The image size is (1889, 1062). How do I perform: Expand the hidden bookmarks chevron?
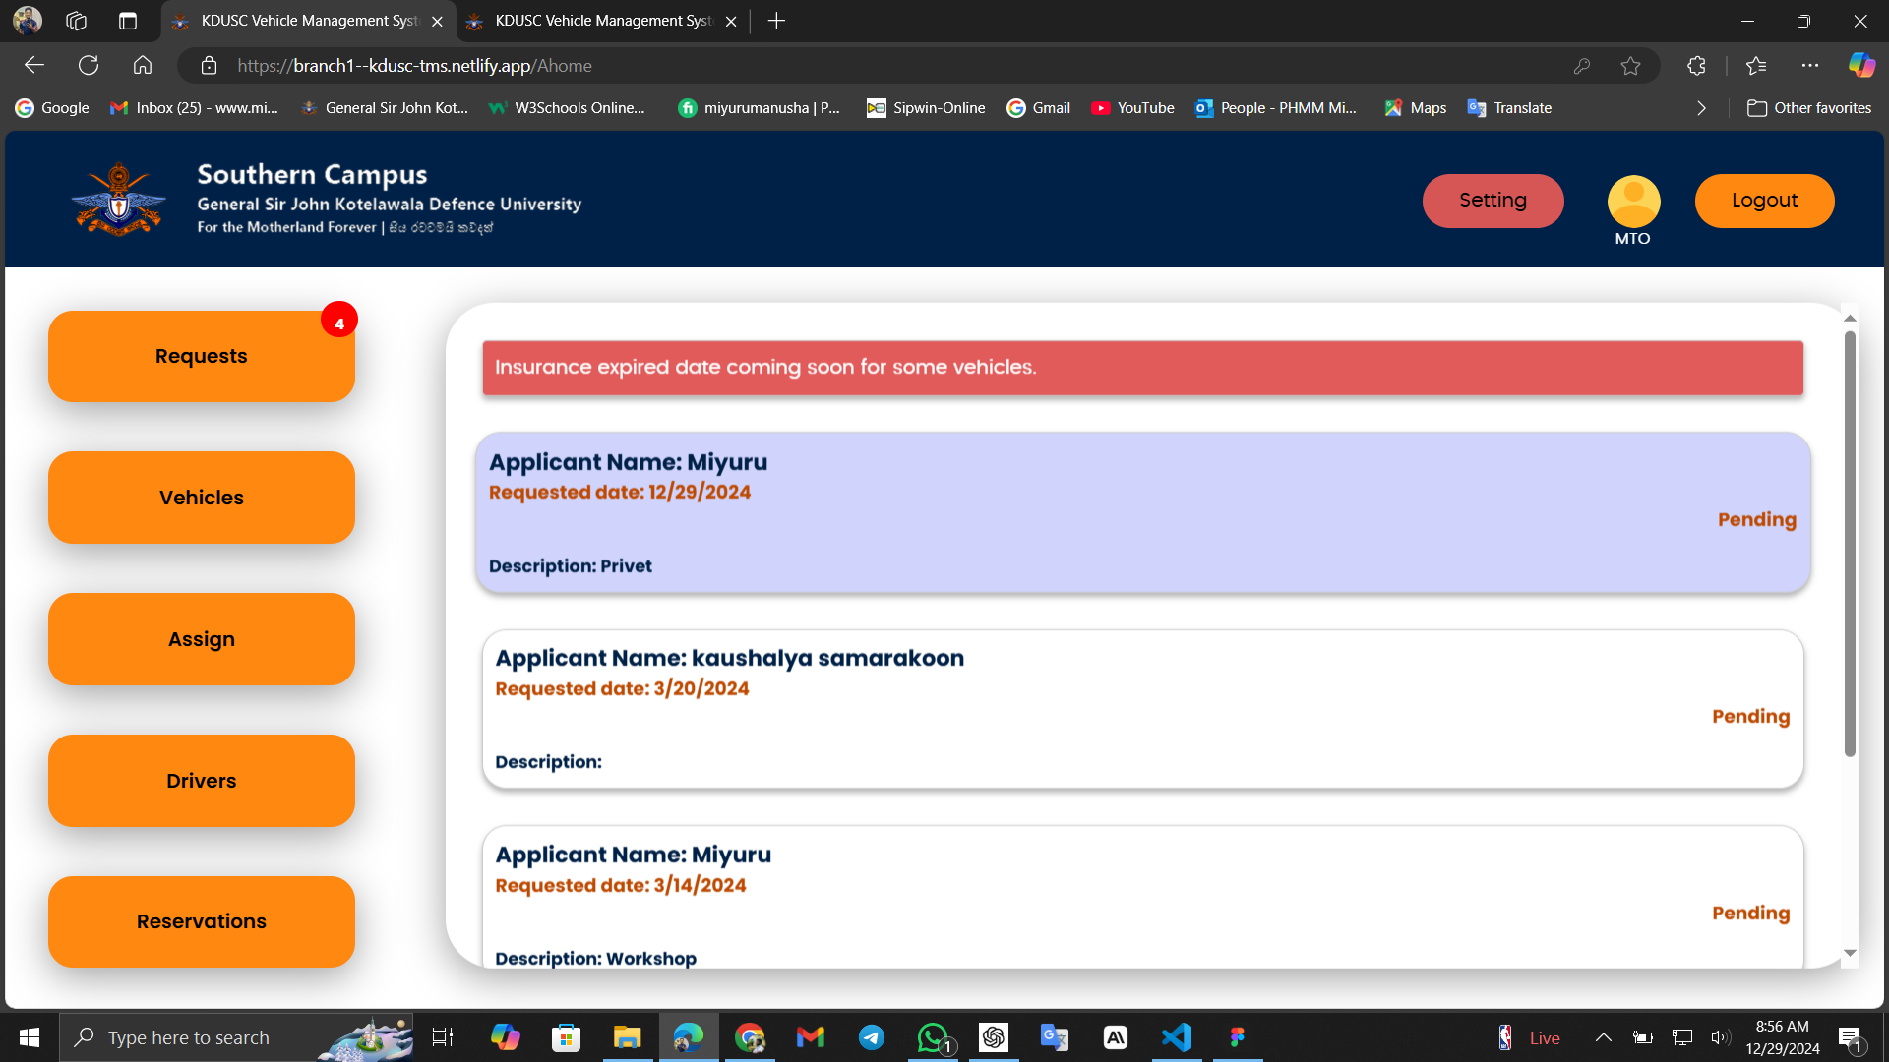pyautogui.click(x=1701, y=108)
